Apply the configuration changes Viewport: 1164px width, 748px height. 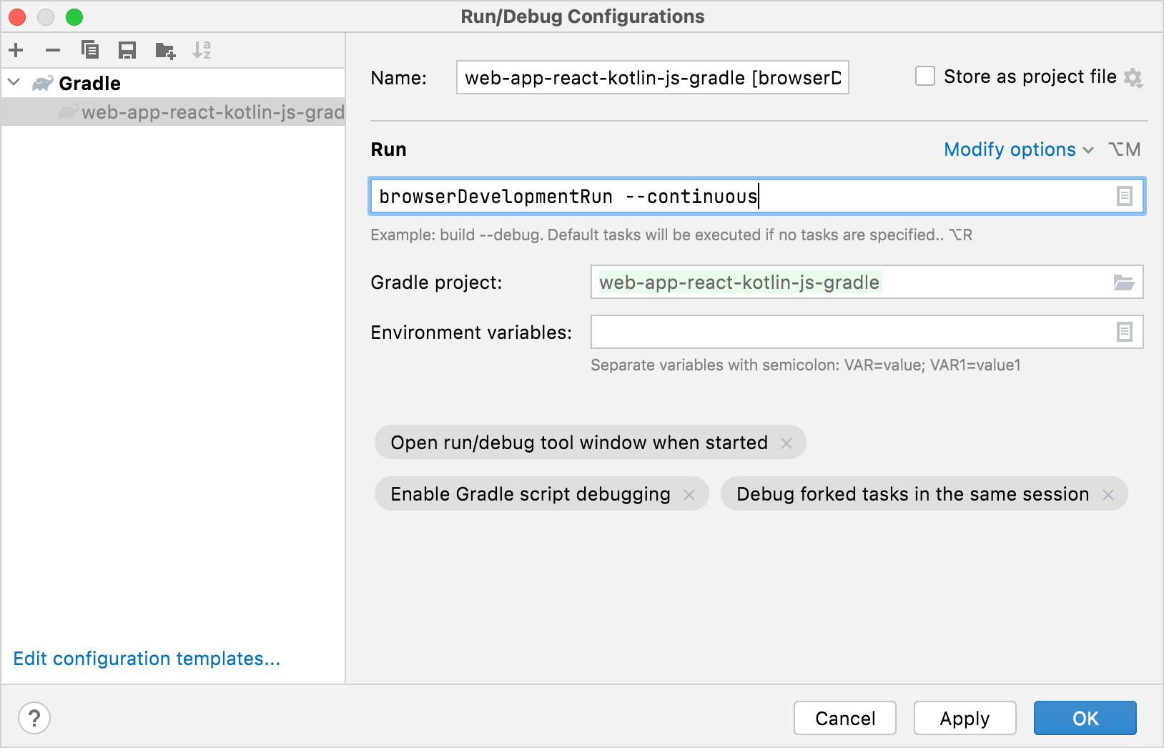click(965, 718)
